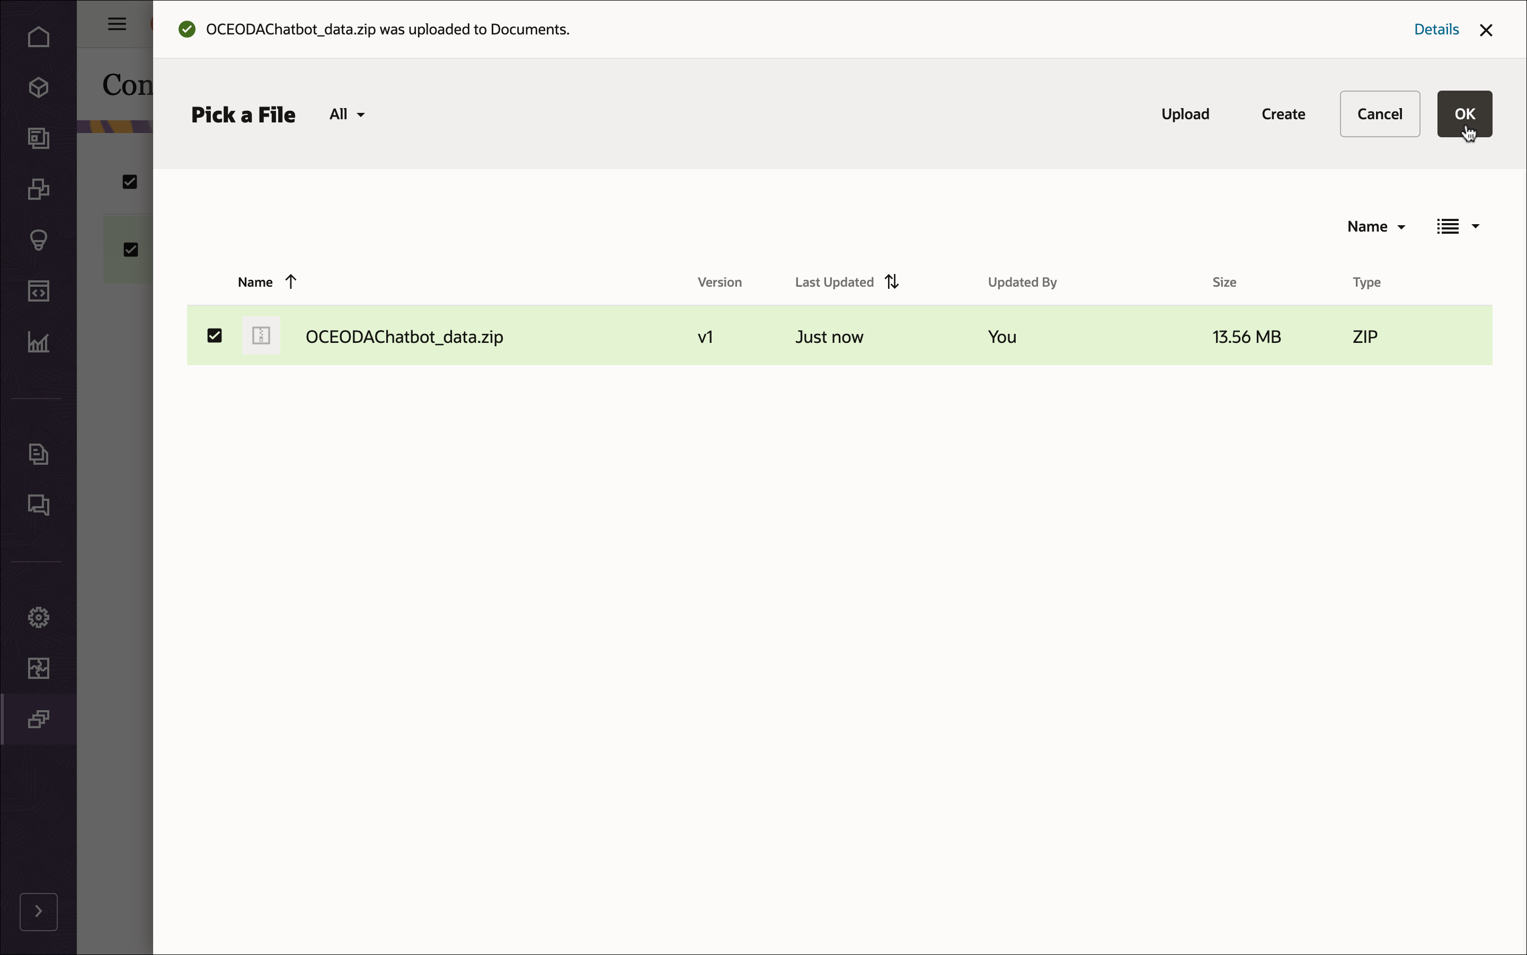The width and height of the screenshot is (1527, 955).
Task: Open the Settings gear icon
Action: [39, 617]
